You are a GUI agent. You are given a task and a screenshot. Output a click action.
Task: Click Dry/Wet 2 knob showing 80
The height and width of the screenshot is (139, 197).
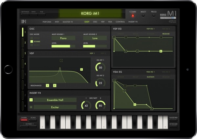[100, 105]
